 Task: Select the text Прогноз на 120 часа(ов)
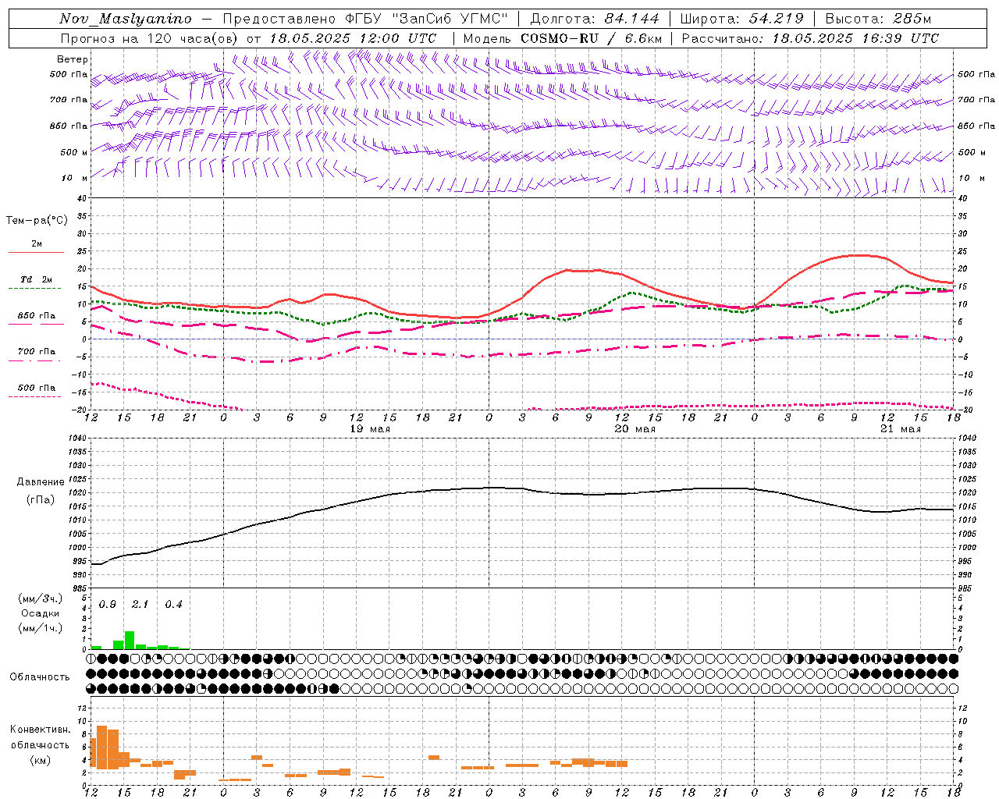(151, 38)
